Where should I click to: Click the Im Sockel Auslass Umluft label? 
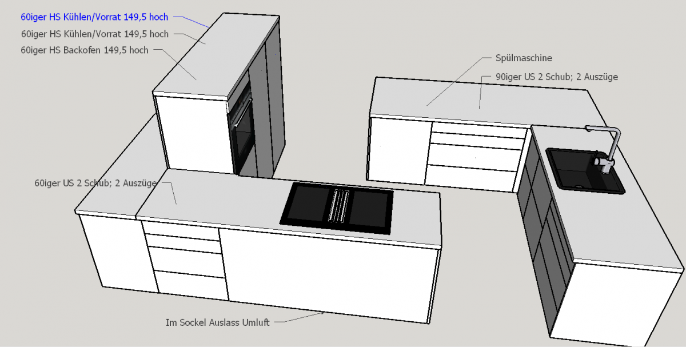click(x=217, y=322)
